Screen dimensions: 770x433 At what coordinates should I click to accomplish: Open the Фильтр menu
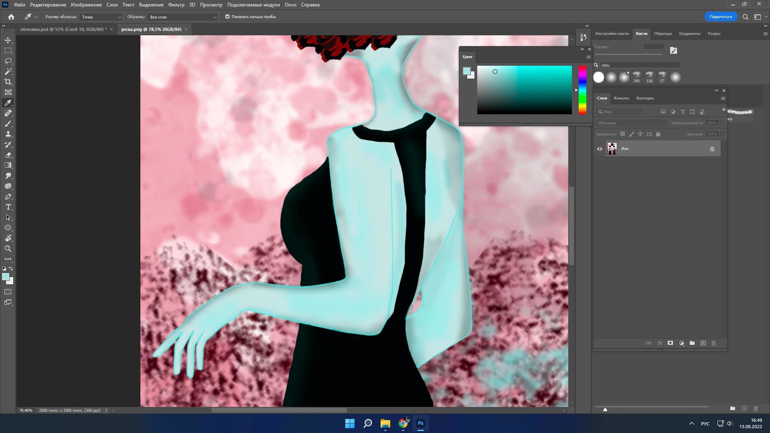tap(176, 5)
